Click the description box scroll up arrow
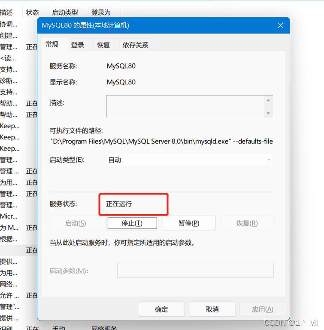 tap(268, 100)
